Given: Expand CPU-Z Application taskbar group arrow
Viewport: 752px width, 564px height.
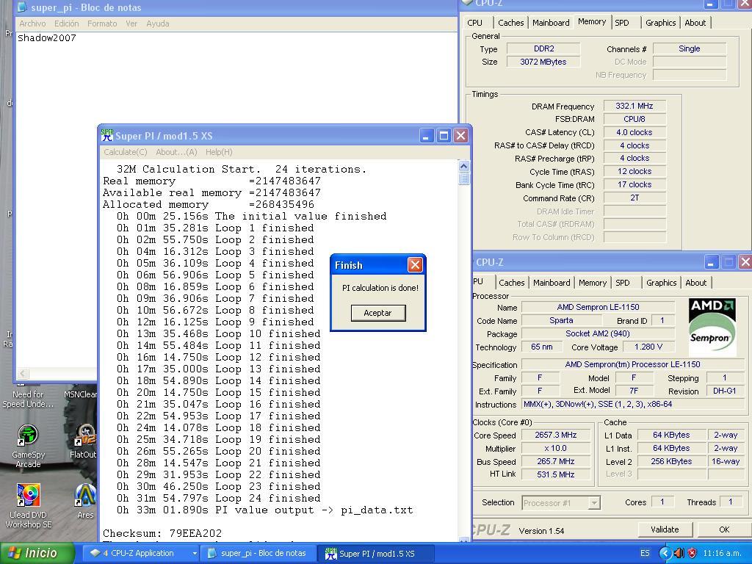Looking at the screenshot, I should [x=194, y=553].
